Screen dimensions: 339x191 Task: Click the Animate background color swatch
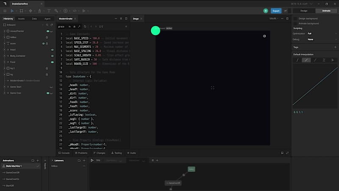[x=295, y=23]
